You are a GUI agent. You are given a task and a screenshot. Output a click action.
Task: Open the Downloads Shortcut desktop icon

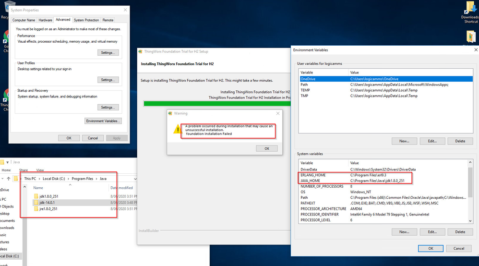pos(470,12)
